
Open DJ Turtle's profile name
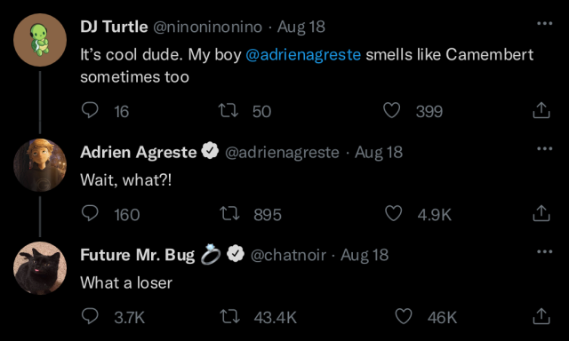(114, 27)
